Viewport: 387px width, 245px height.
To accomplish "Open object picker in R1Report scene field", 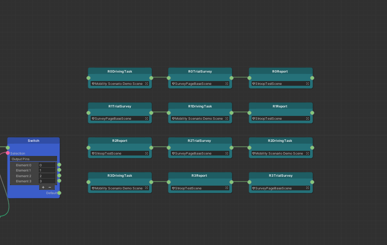I will click(x=308, y=119).
